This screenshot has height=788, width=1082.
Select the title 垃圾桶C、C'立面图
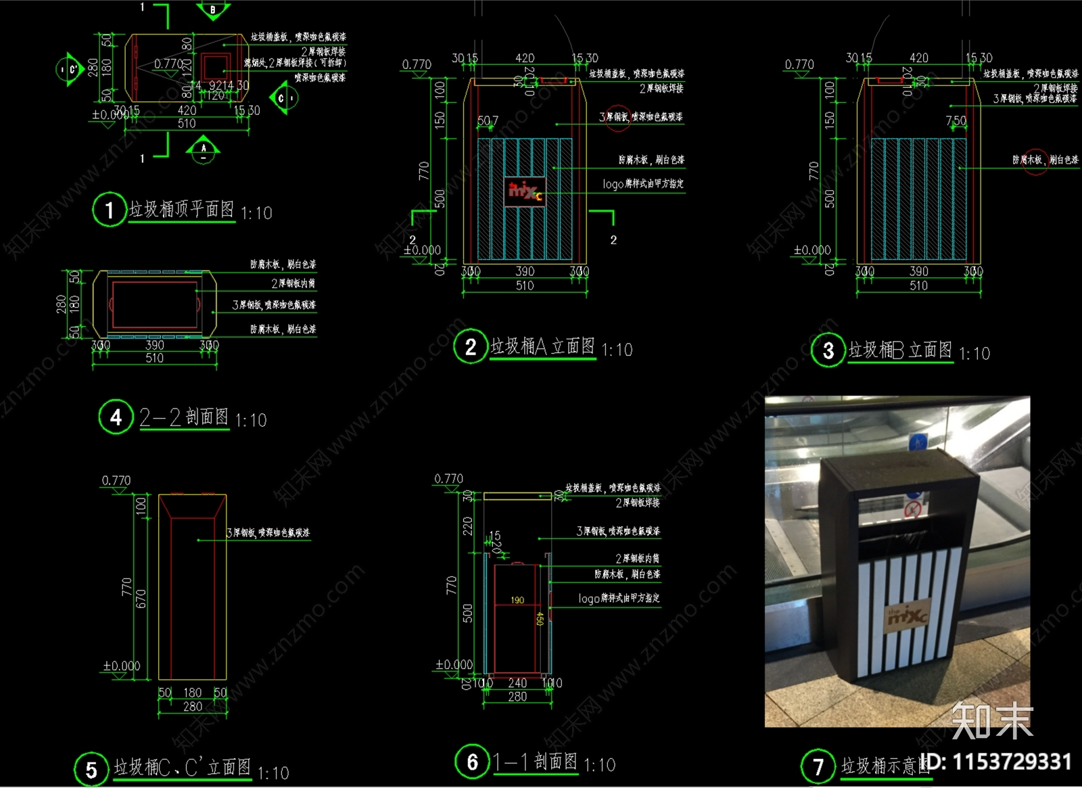click(x=182, y=767)
